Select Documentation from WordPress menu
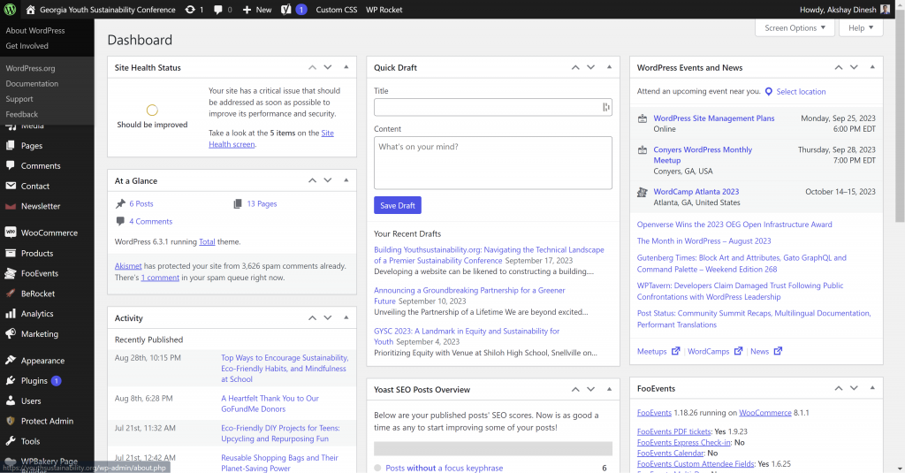This screenshot has height=473, width=905. click(32, 84)
